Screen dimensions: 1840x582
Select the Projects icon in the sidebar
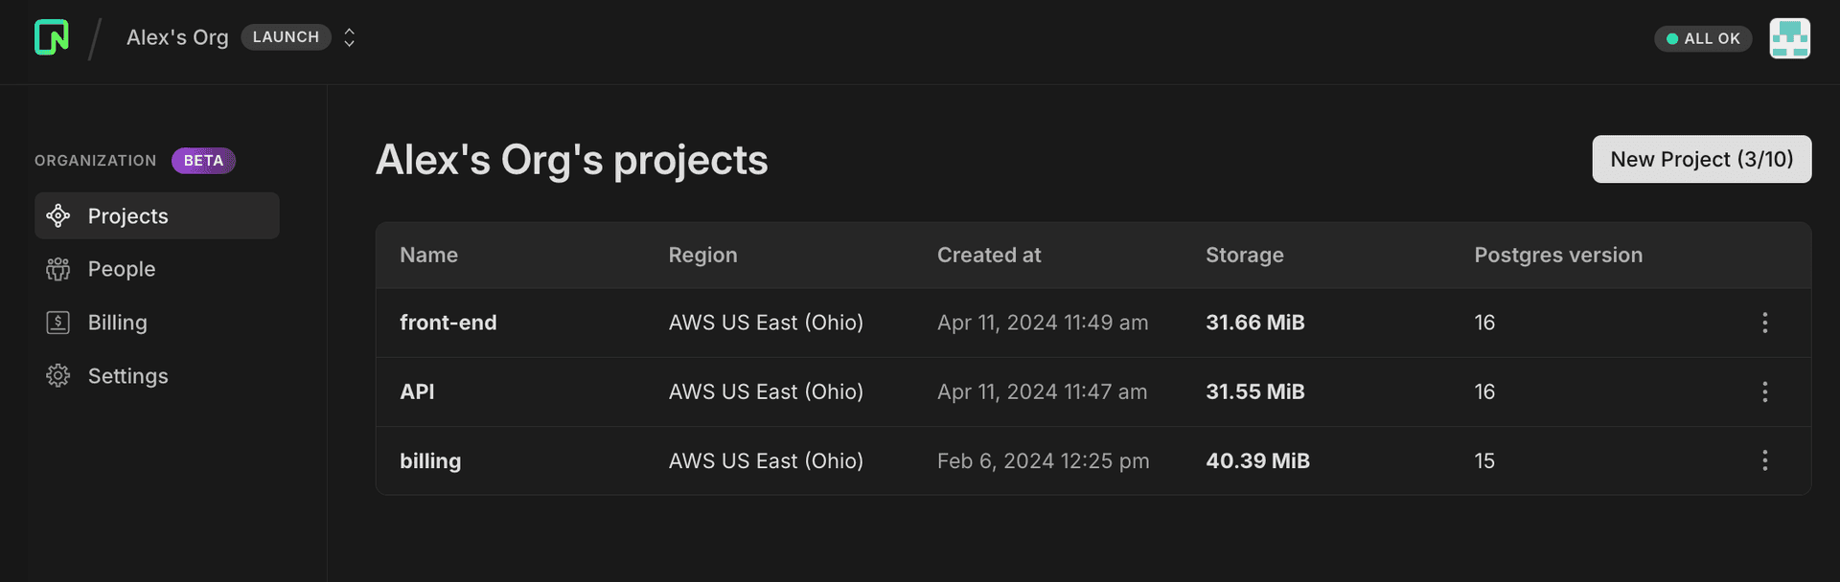tap(58, 215)
